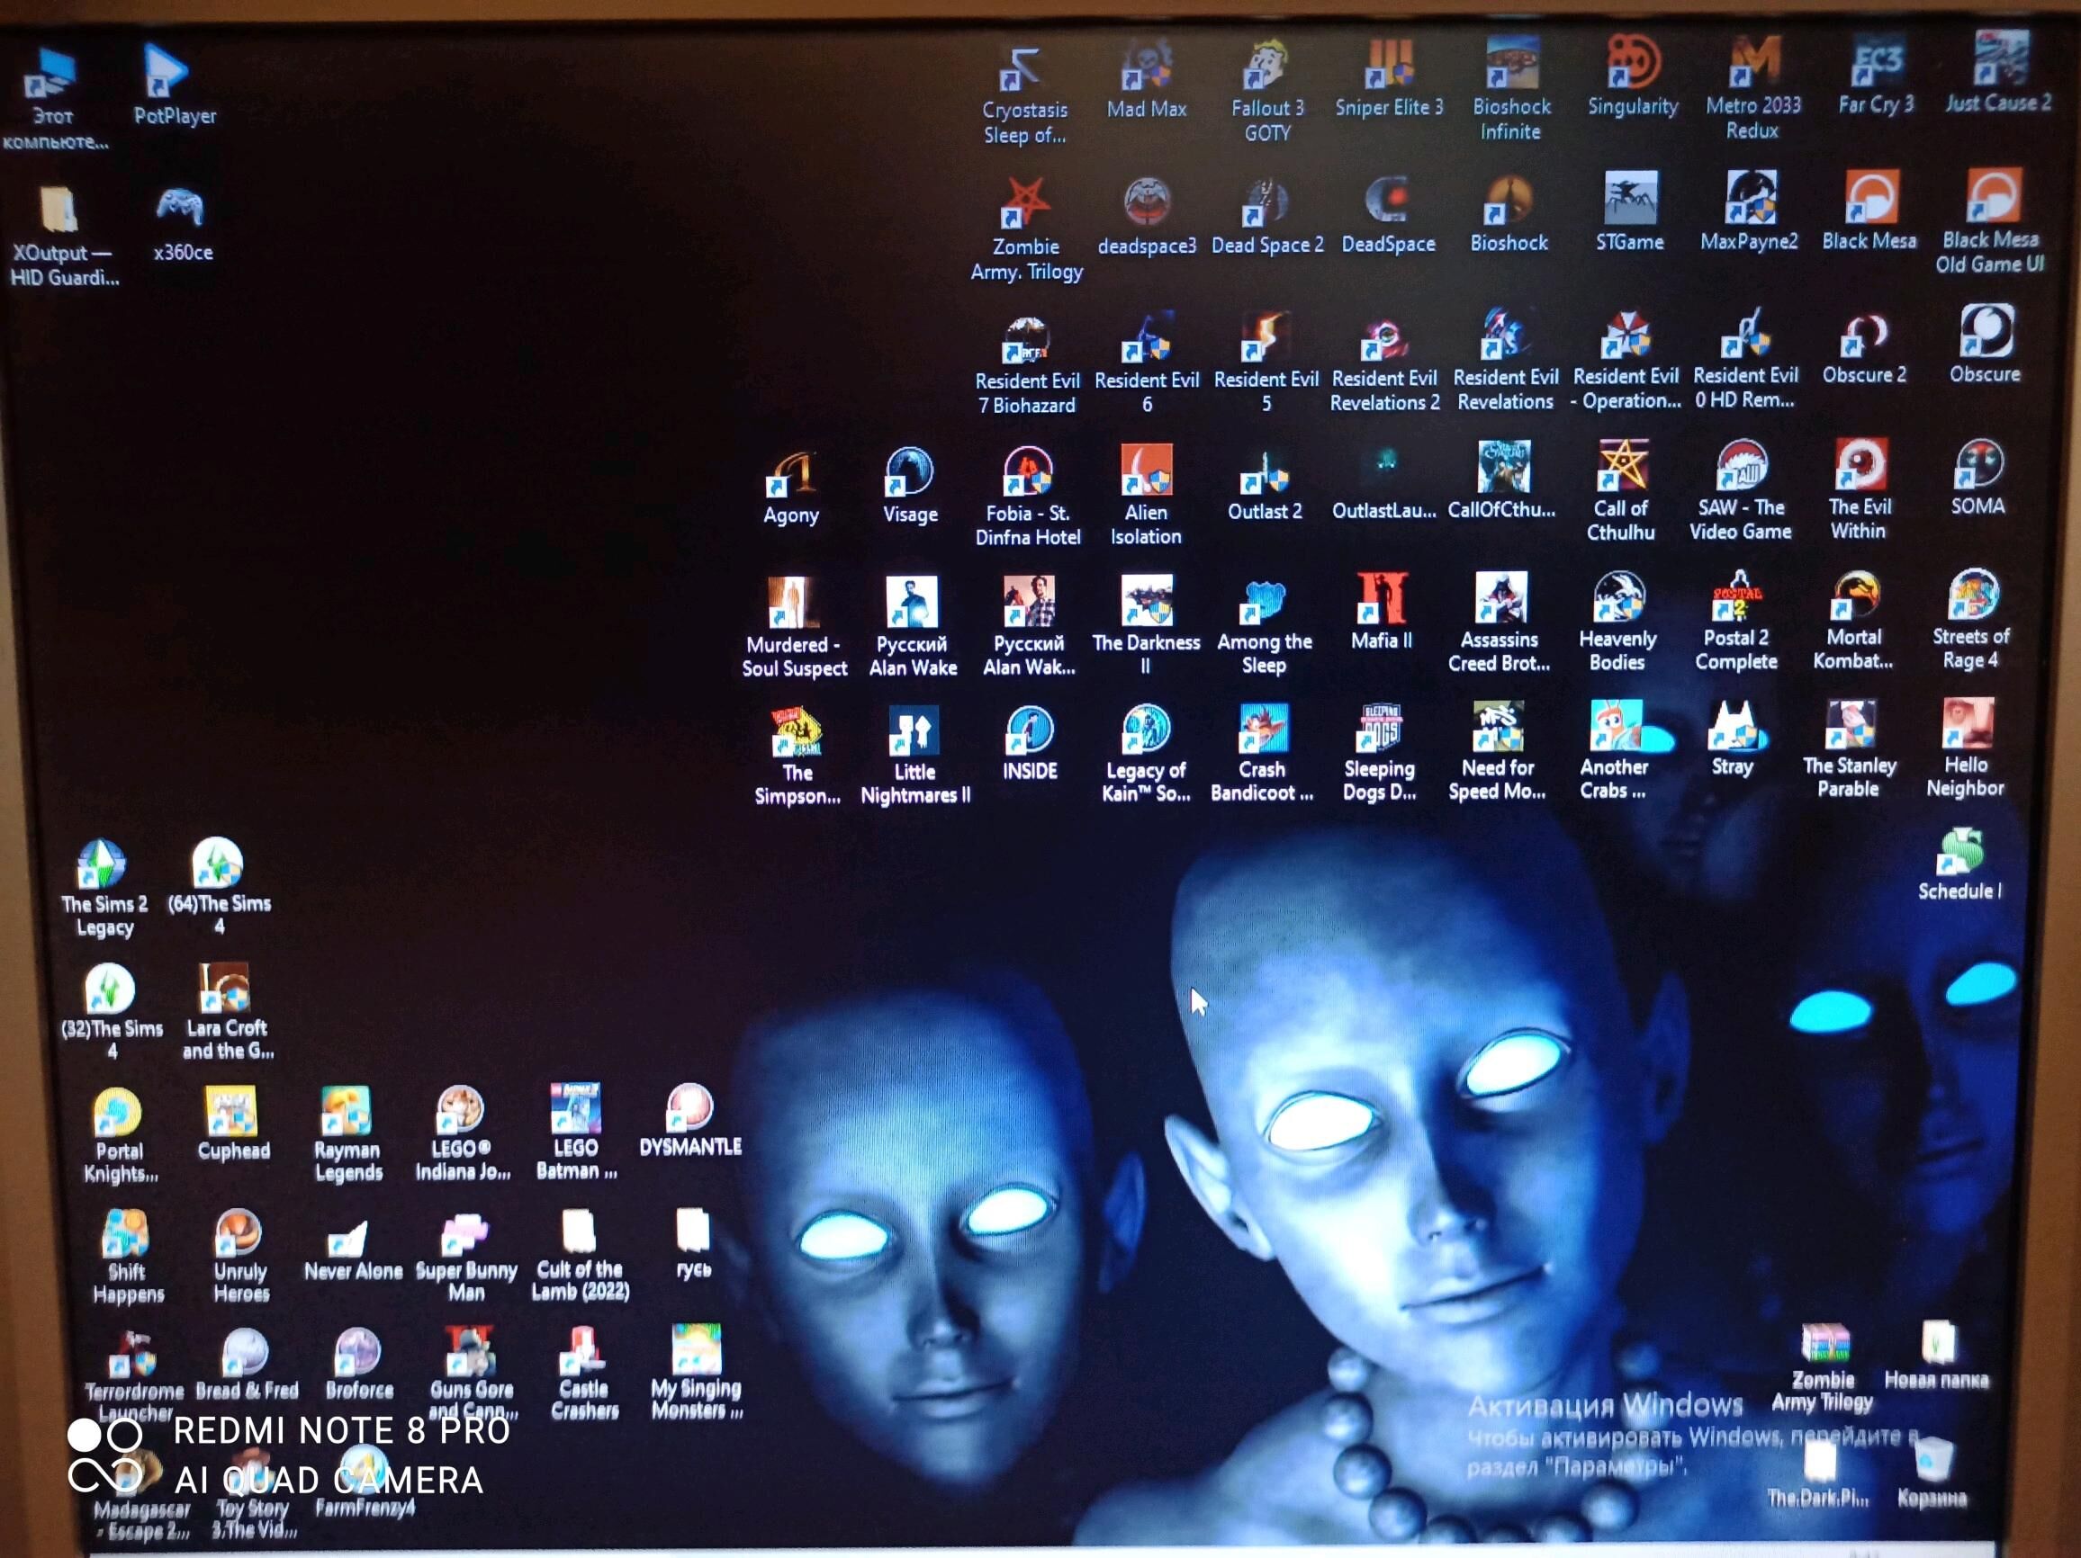Open SAW - The Video Game

[1741, 464]
